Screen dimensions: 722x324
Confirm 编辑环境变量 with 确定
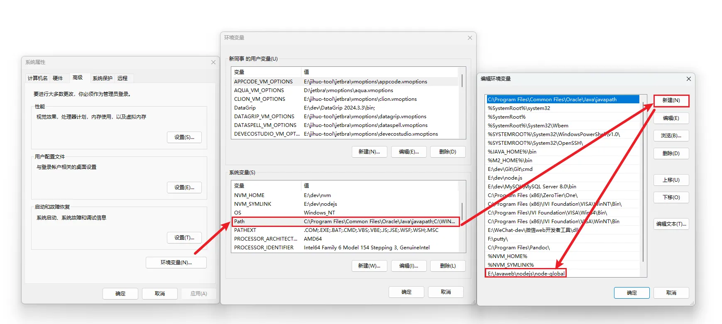pos(632,293)
